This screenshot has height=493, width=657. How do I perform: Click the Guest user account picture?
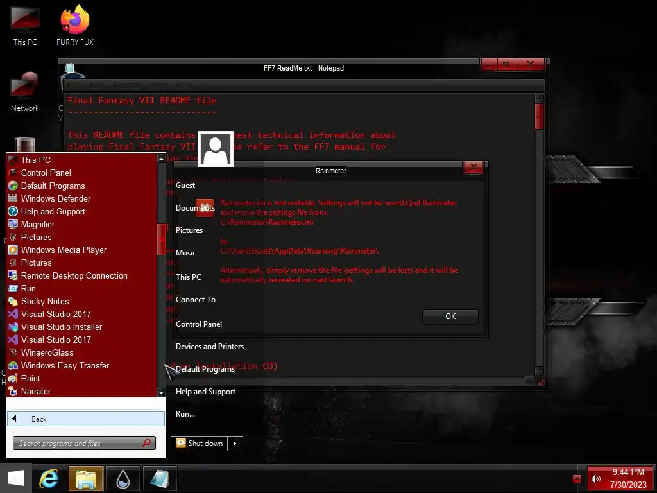coord(216,149)
